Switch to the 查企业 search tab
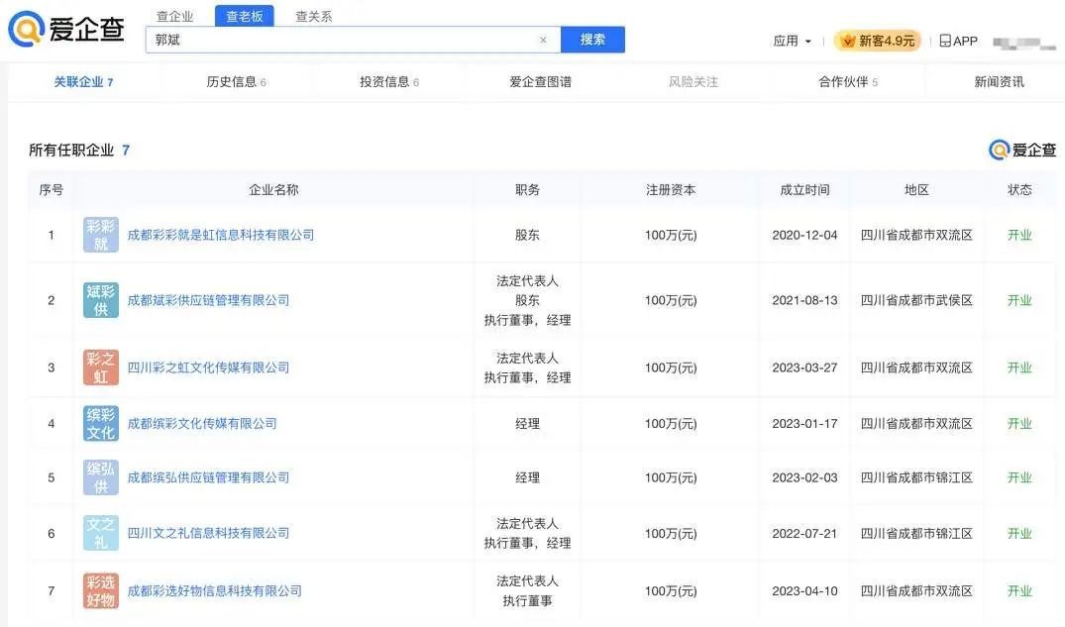 175,16
